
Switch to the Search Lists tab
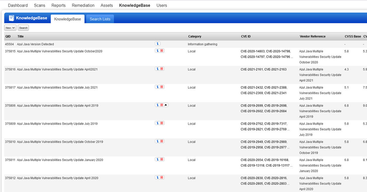[100, 19]
